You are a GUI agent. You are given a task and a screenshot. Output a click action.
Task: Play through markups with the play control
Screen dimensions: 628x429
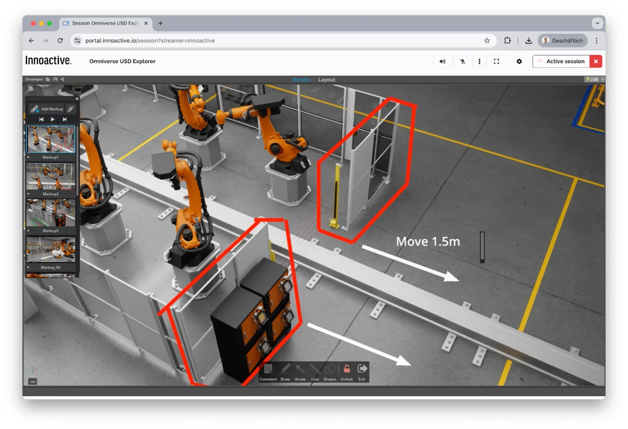pos(53,119)
